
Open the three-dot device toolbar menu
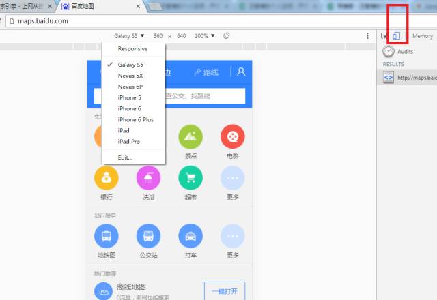(x=367, y=35)
